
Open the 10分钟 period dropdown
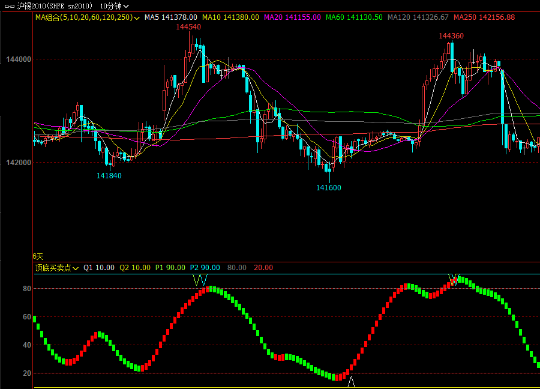[x=115, y=6]
